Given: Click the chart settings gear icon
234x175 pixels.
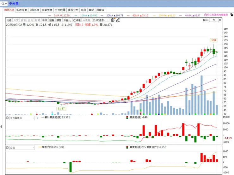Looking at the screenshot, I should click(x=113, y=20).
